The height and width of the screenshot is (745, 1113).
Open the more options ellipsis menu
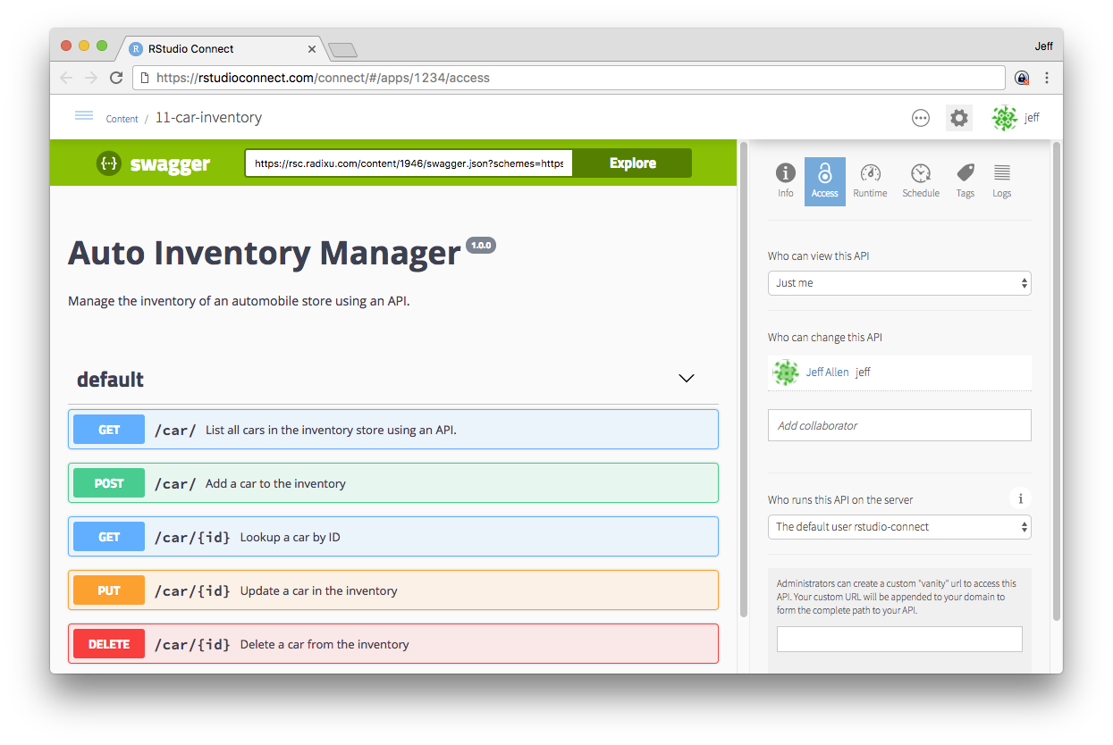[920, 118]
